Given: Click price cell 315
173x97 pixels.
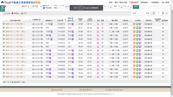Looking at the screenshot, I should click(47, 28).
